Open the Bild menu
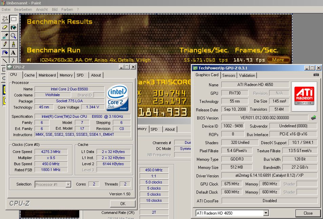The height and width of the screenshot is (219, 323). (x=55, y=9)
